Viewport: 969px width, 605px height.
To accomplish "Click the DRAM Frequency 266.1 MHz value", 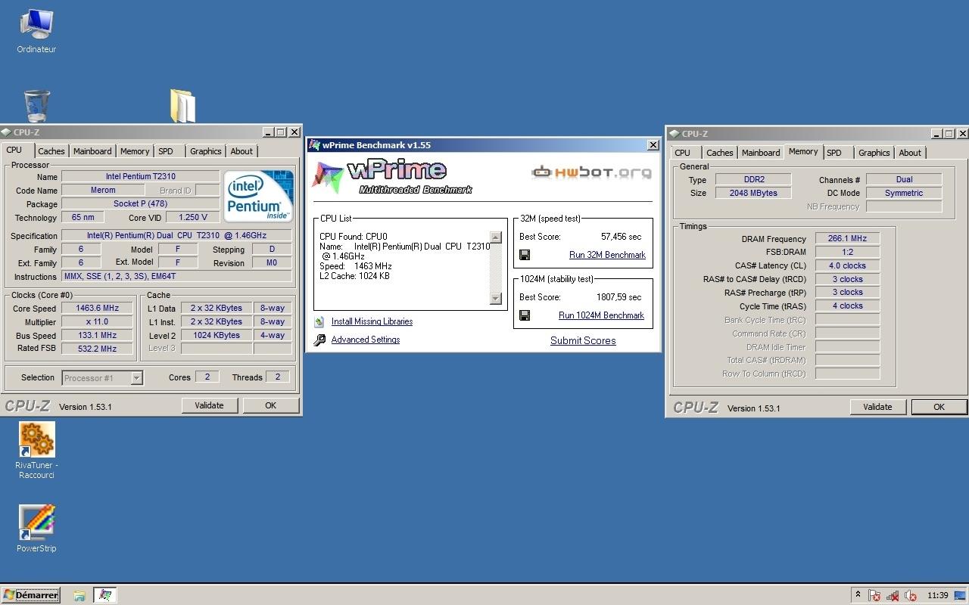I will (847, 238).
